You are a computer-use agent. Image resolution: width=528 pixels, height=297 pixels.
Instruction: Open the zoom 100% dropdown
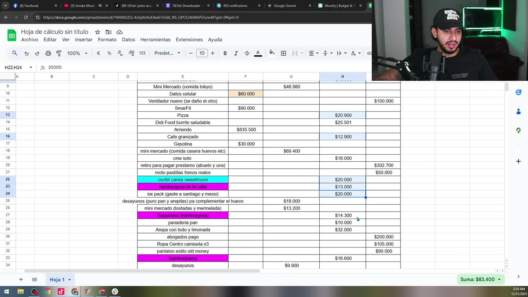coord(78,53)
